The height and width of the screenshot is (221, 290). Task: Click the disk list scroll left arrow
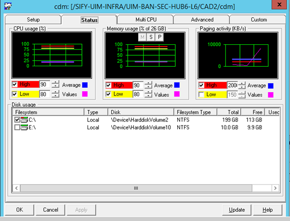(16, 188)
